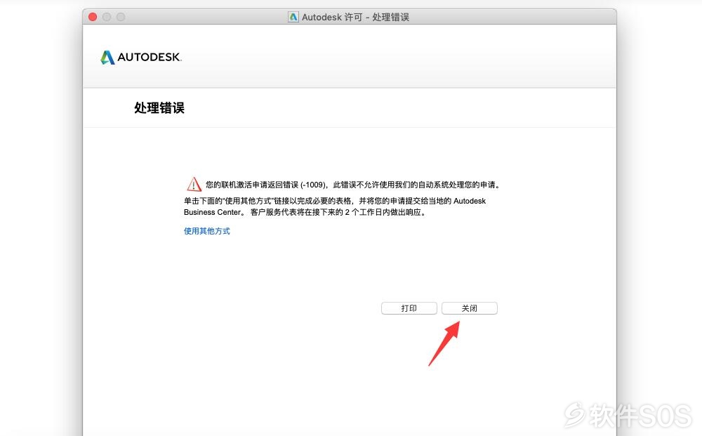The width and height of the screenshot is (702, 436).
Task: Click the text line containing Business Center
Action: pyautogui.click(x=305, y=212)
